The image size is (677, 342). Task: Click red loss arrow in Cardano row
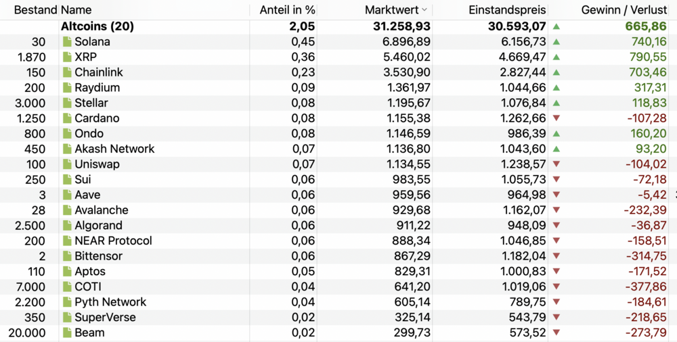tap(556, 118)
